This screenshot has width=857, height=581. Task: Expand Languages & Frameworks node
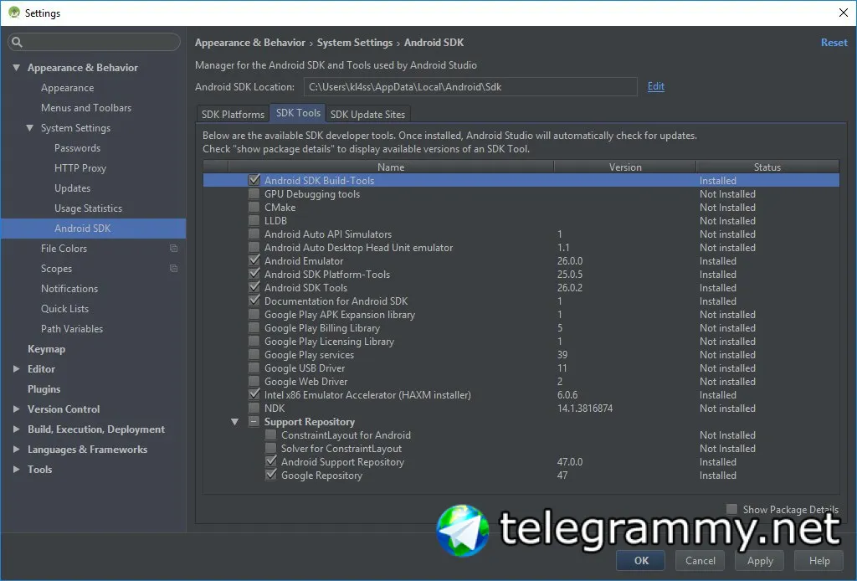(x=17, y=450)
